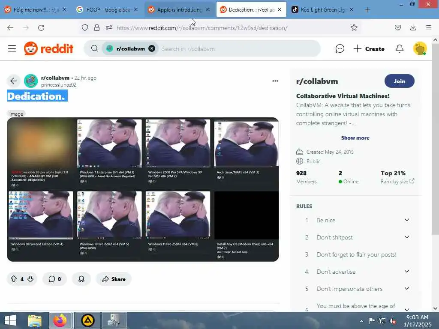Open the Firefox application menu
439x329 pixels.
(x=429, y=27)
